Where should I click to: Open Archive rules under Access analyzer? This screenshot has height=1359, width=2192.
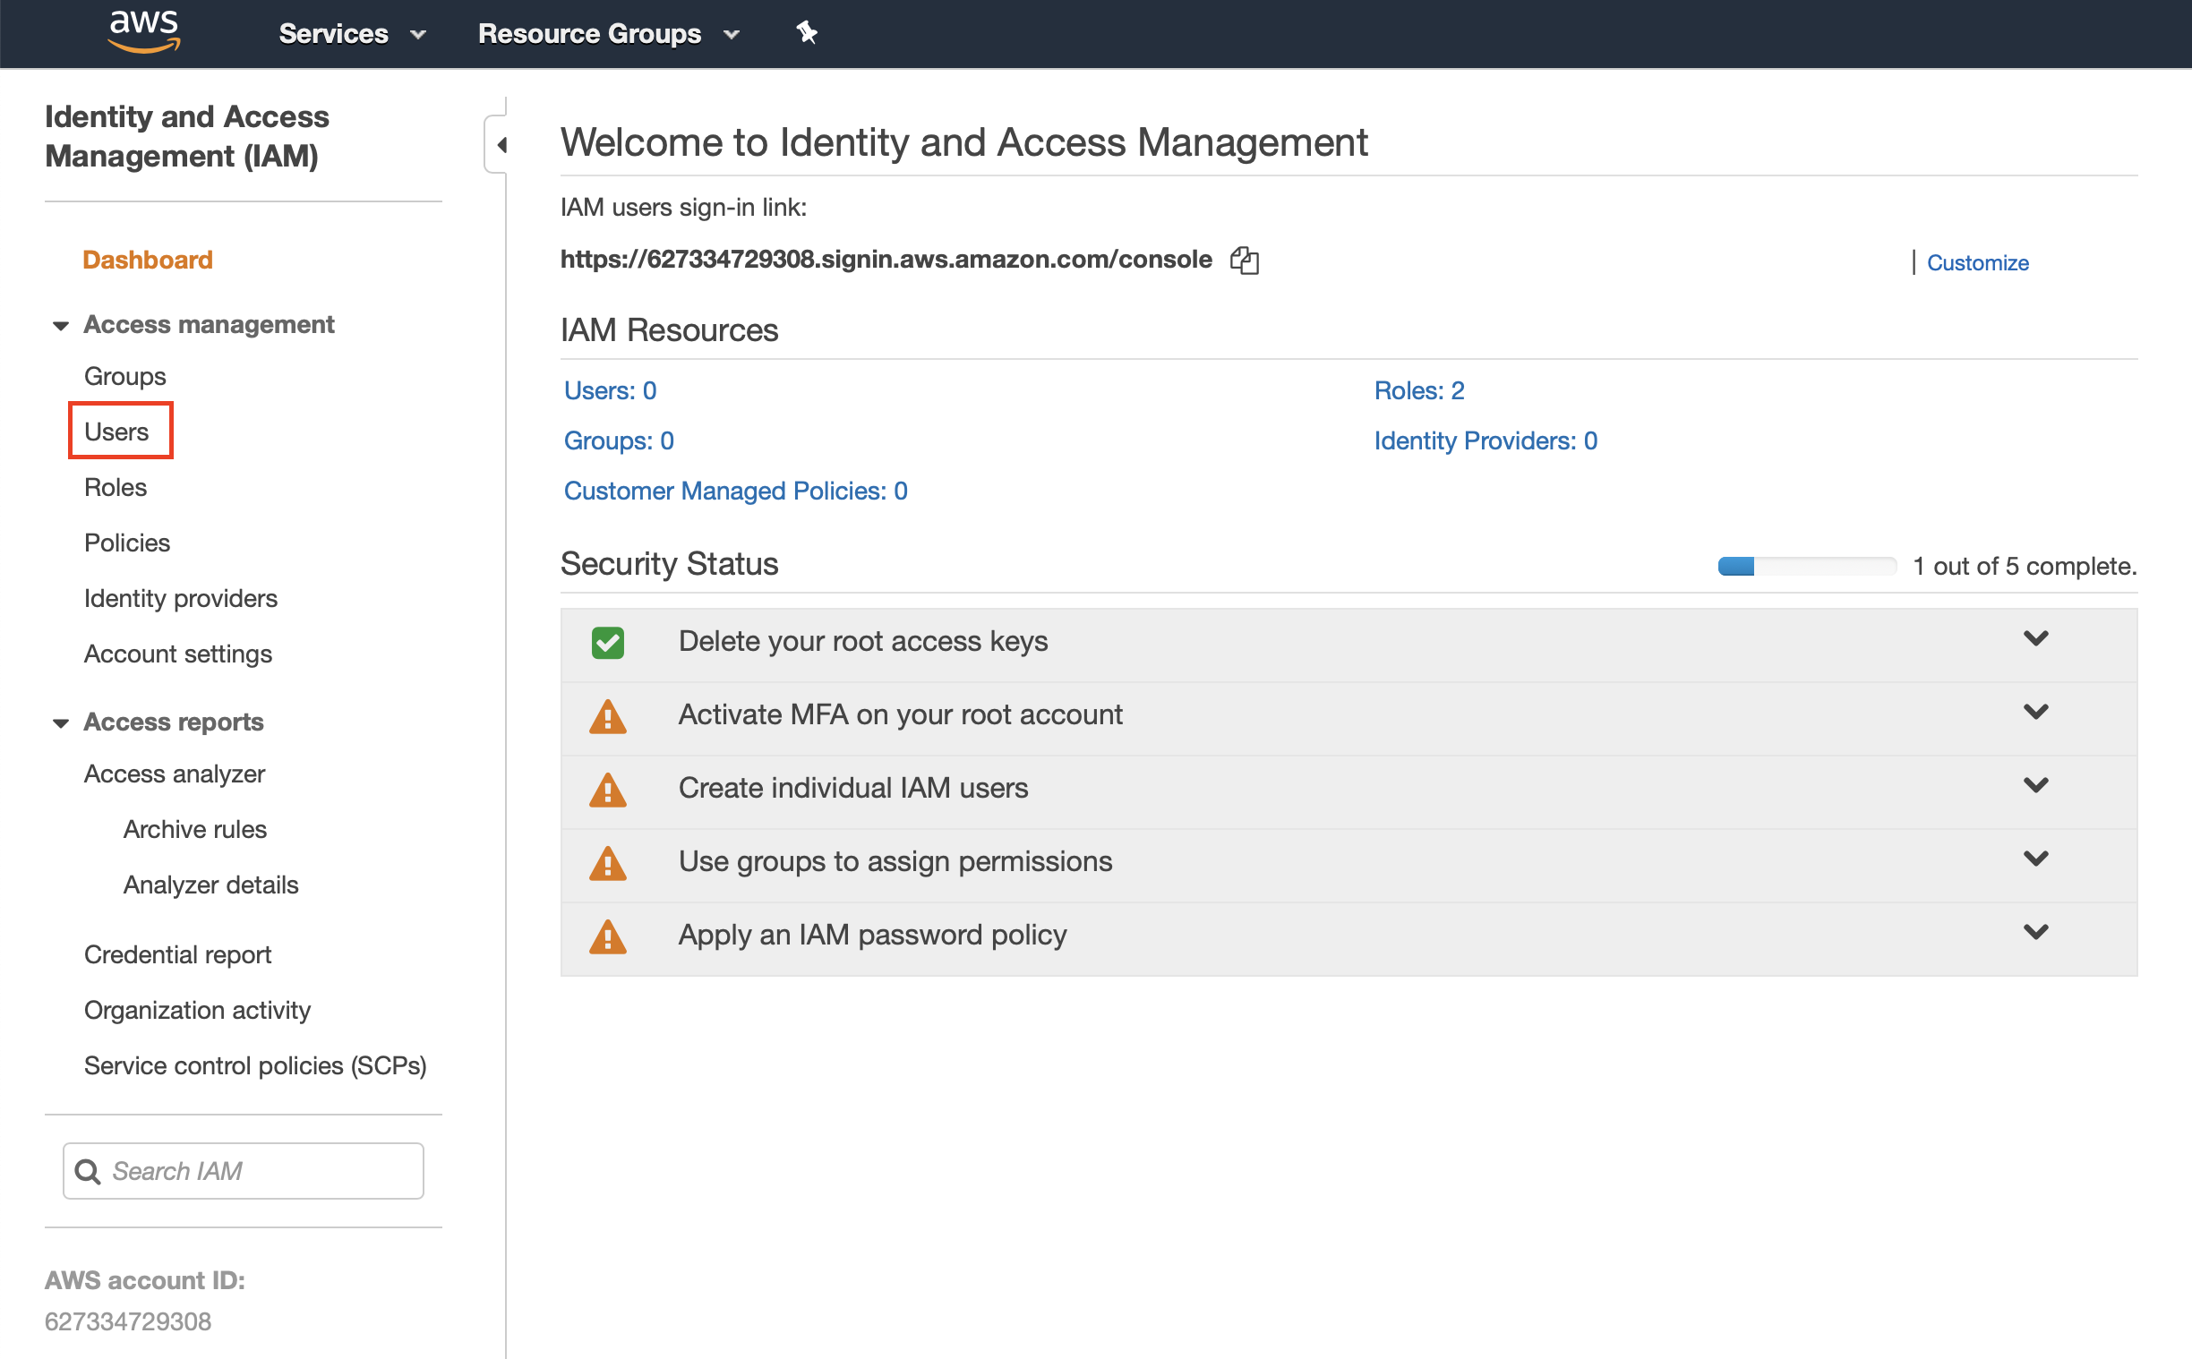coord(195,830)
